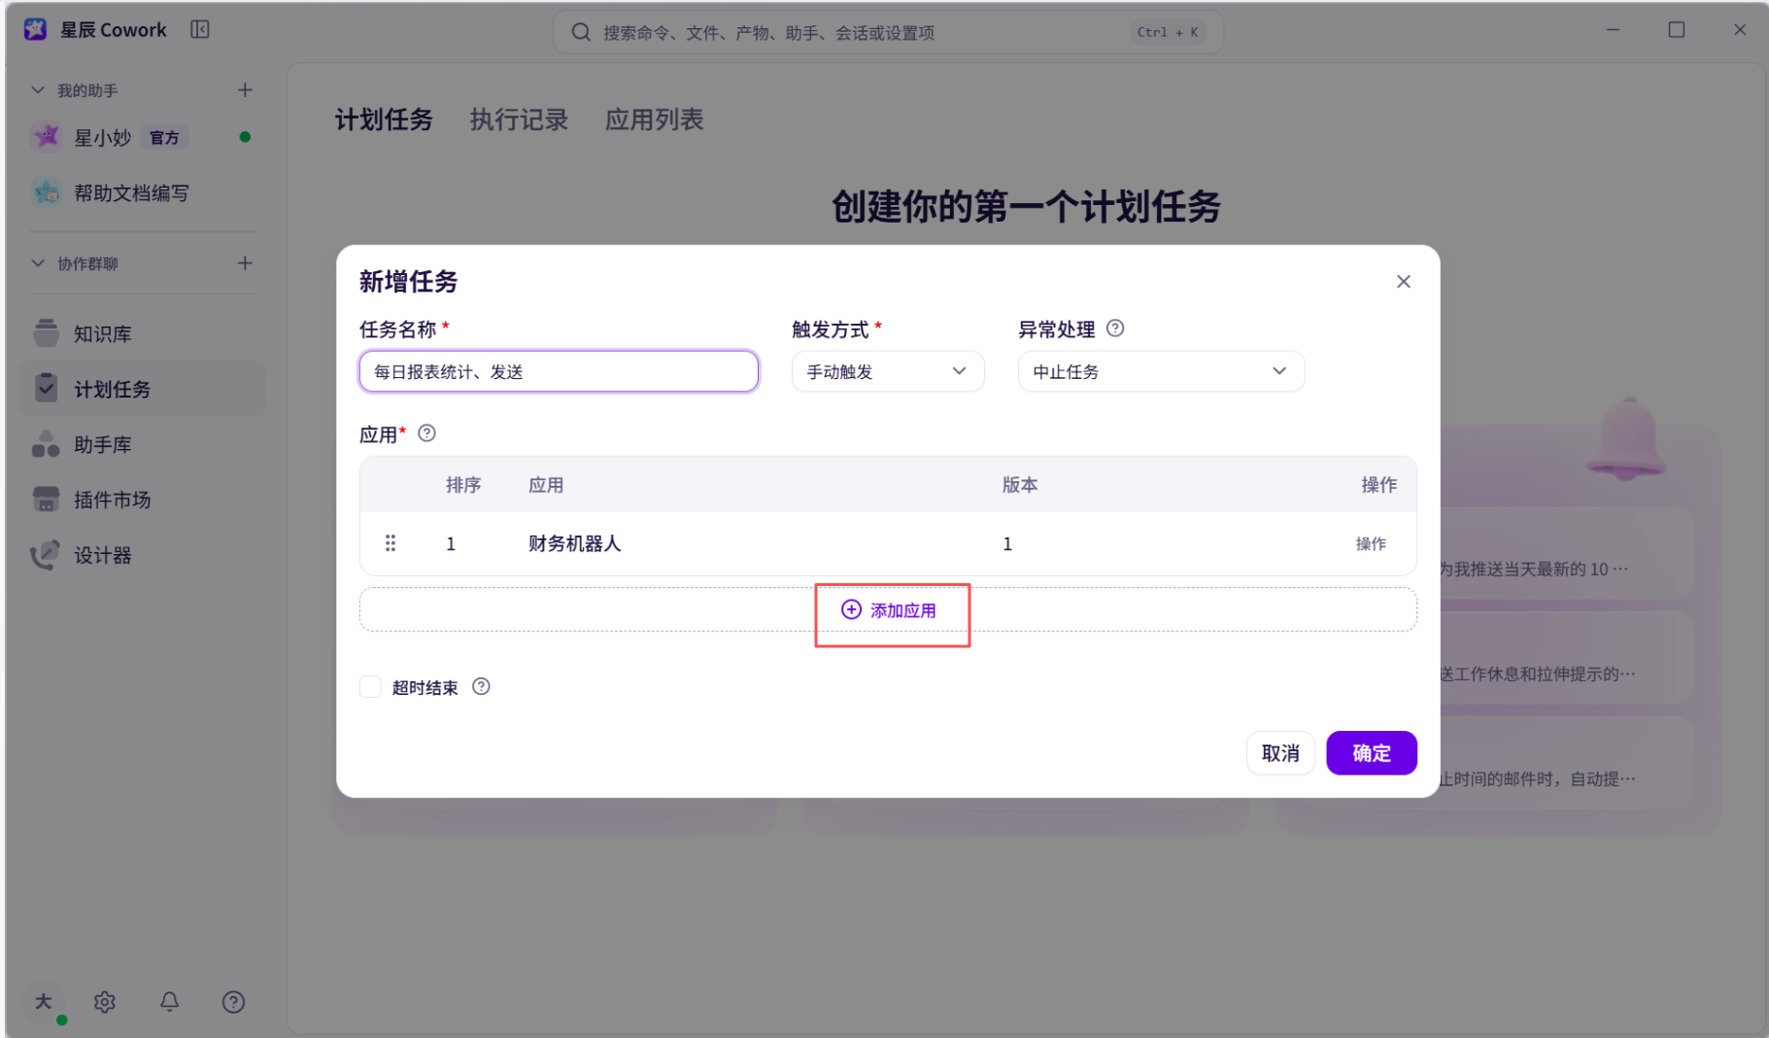This screenshot has height=1038, width=1769.
Task: Open the user avatar 大 at bottom left
Action: coord(44,1001)
